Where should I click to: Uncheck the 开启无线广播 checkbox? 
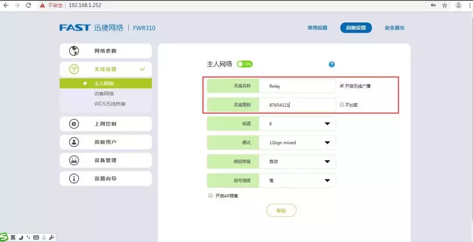tap(342, 86)
